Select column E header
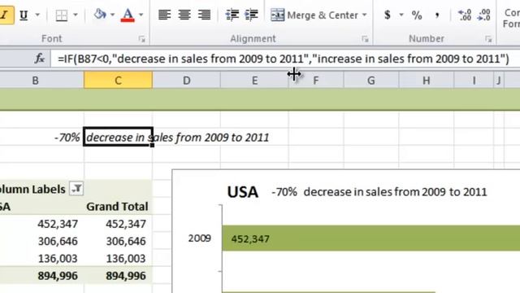This screenshot has height=293, width=520. pyautogui.click(x=254, y=81)
